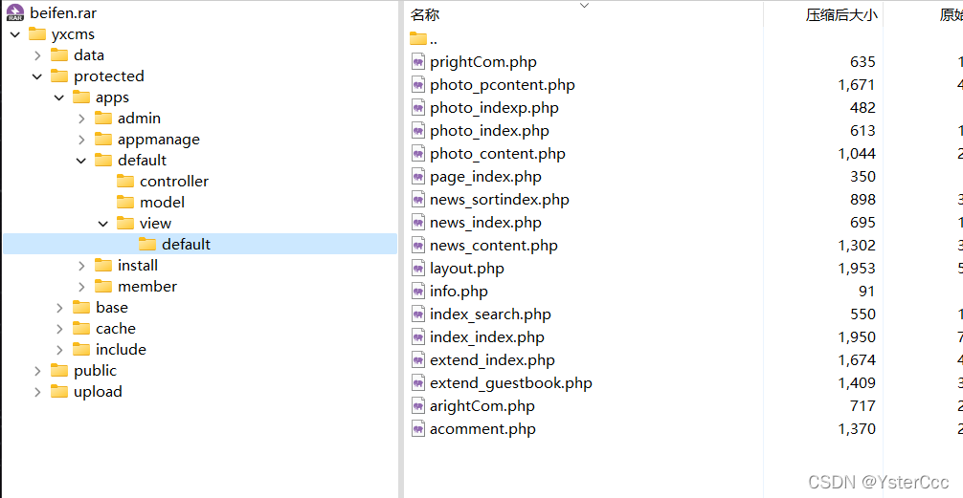Image resolution: width=963 pixels, height=498 pixels.
Task: Select the base folder in tree
Action: click(x=112, y=307)
